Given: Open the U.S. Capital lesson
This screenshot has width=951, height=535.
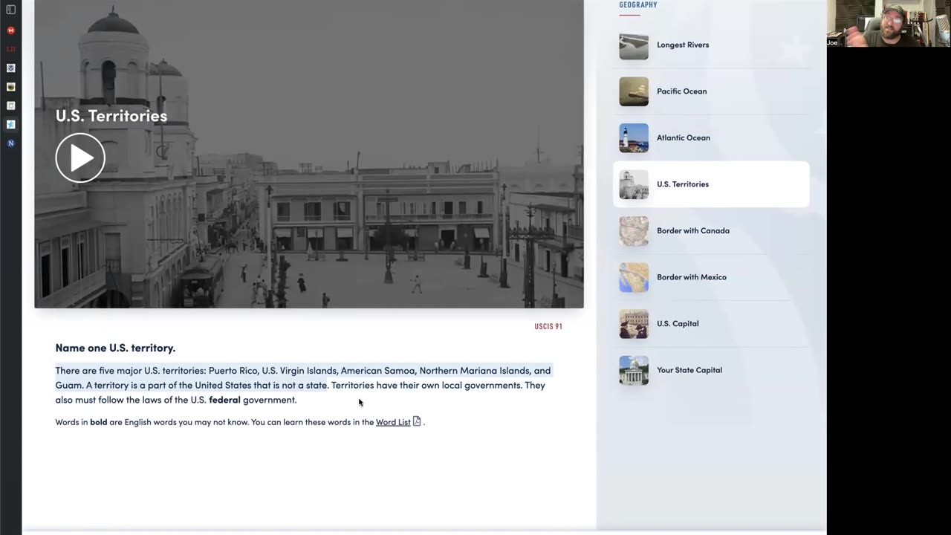Looking at the screenshot, I should (711, 323).
